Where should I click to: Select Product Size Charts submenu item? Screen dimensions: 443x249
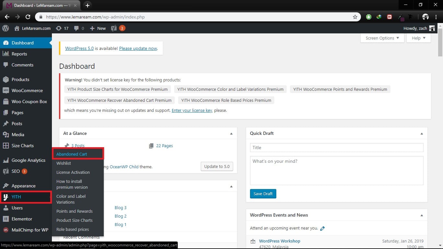(78, 220)
